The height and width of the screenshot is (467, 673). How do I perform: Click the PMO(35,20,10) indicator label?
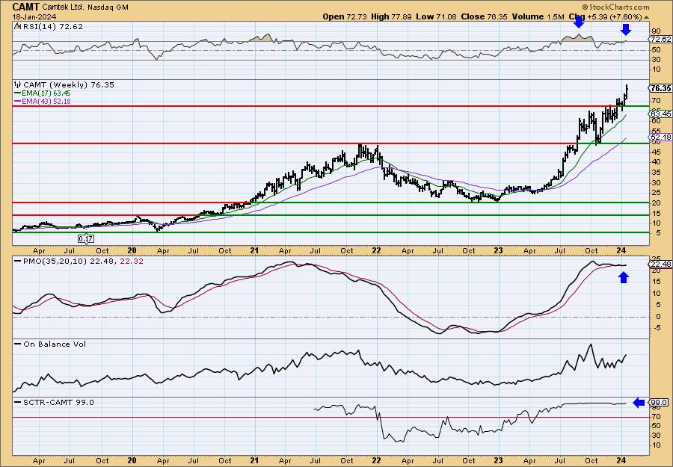pos(55,262)
